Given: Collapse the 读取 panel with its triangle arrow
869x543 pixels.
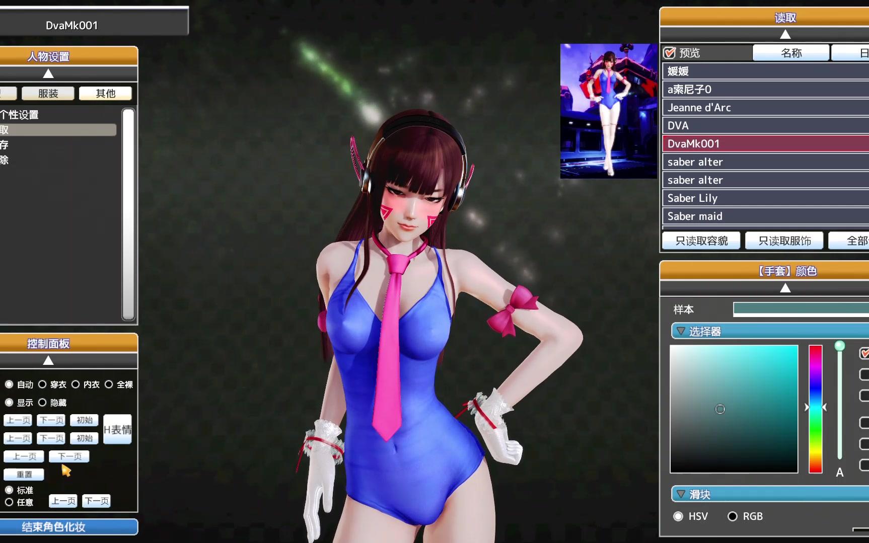Looking at the screenshot, I should tap(785, 34).
